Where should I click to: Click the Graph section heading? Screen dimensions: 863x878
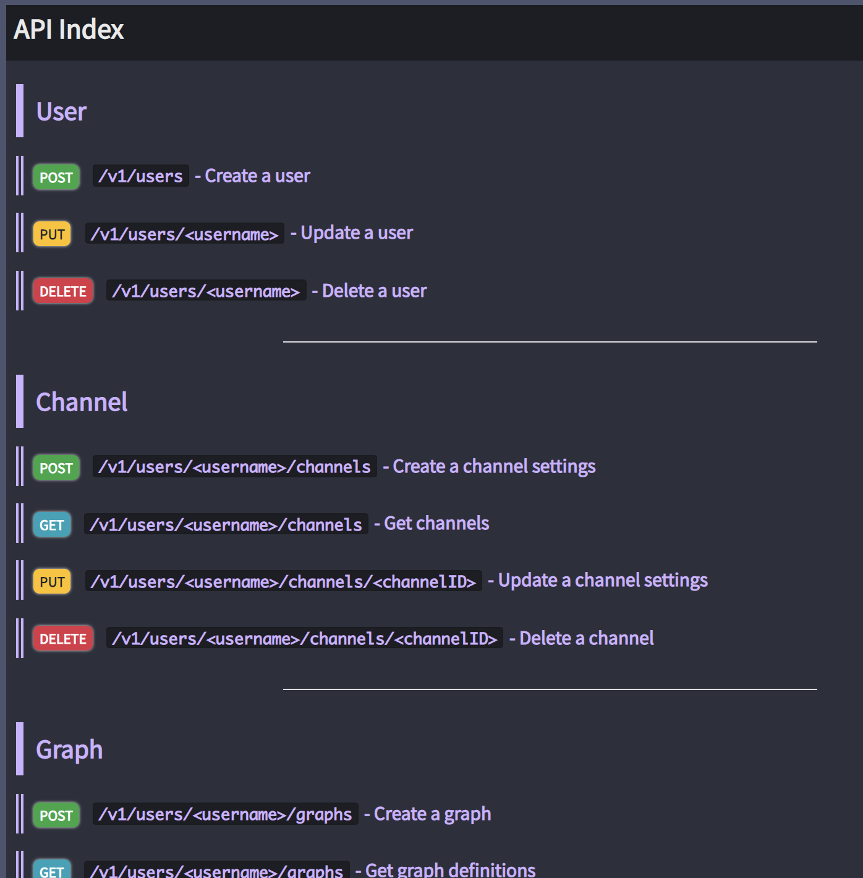pyautogui.click(x=69, y=750)
